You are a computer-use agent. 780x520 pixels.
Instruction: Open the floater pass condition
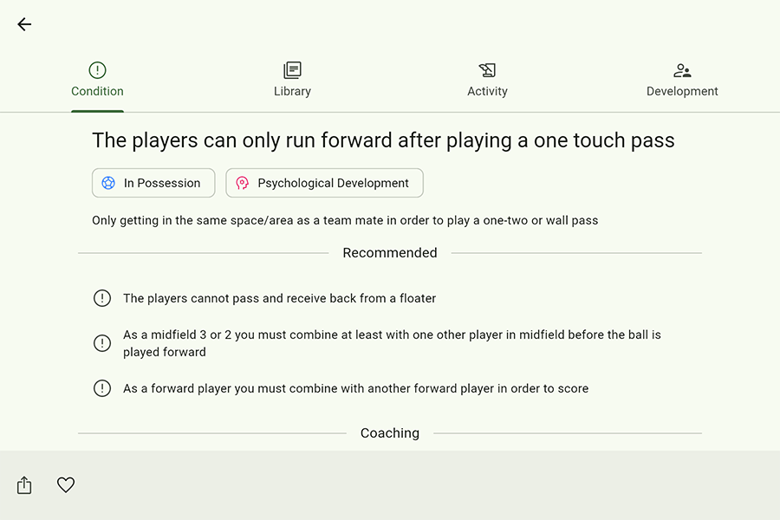click(279, 298)
